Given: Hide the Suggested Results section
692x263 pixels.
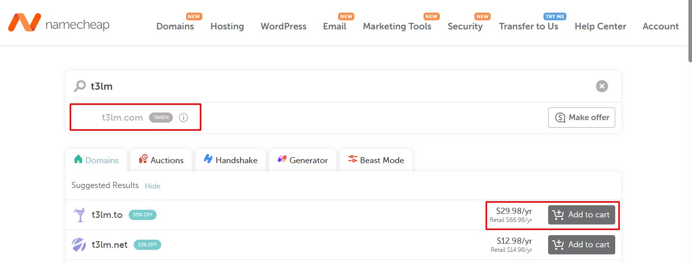Looking at the screenshot, I should coord(153,186).
